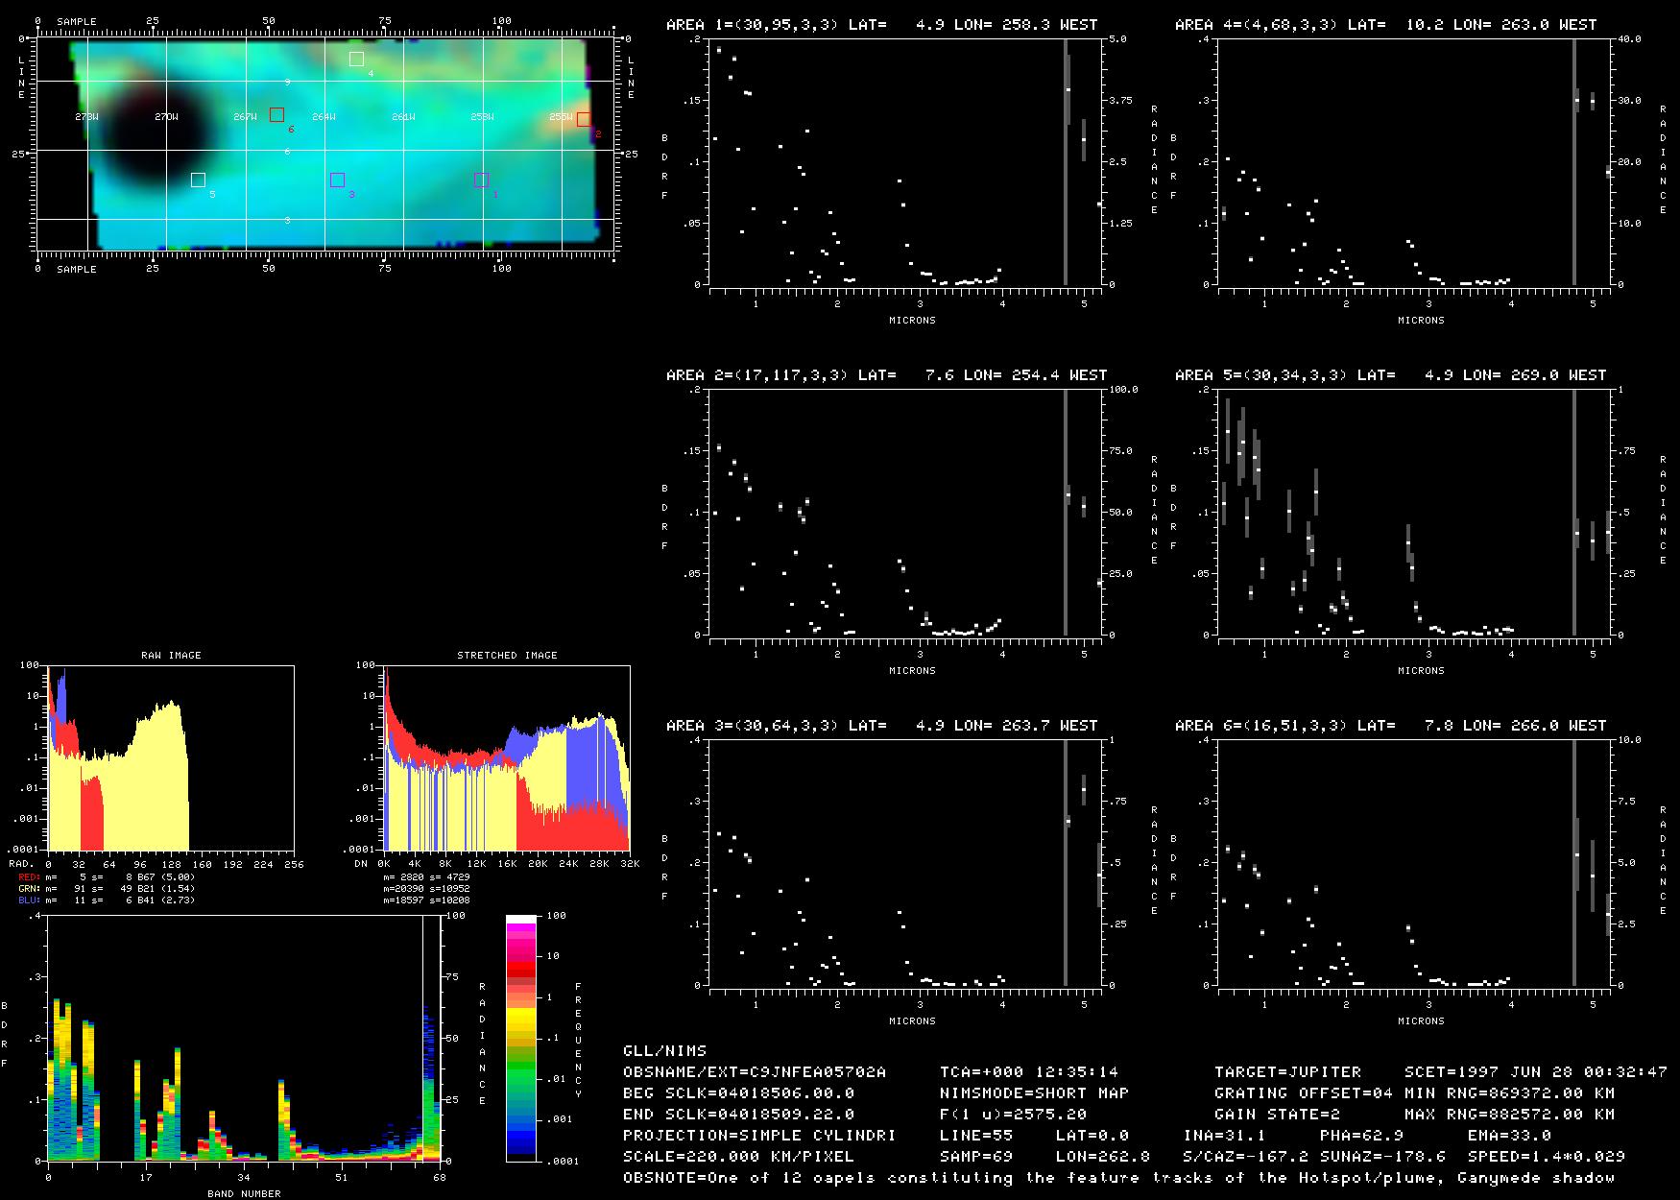Select the white Area 4 marker square
The width and height of the screenshot is (1680, 1200).
pyautogui.click(x=356, y=59)
